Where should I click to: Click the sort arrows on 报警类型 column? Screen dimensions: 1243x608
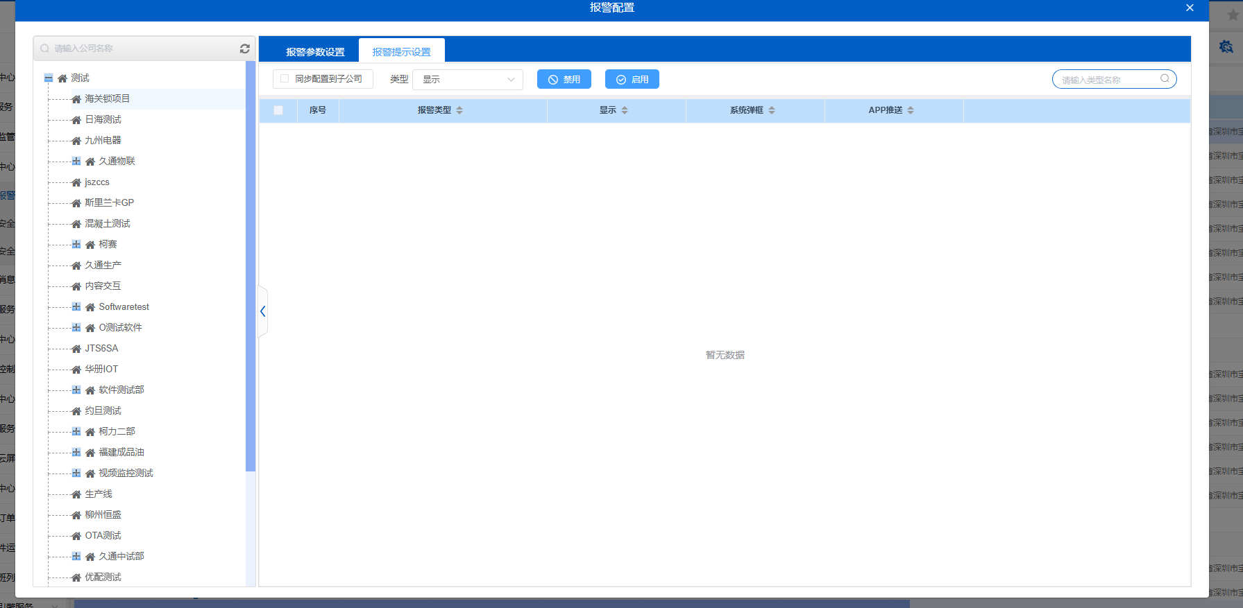coord(459,110)
